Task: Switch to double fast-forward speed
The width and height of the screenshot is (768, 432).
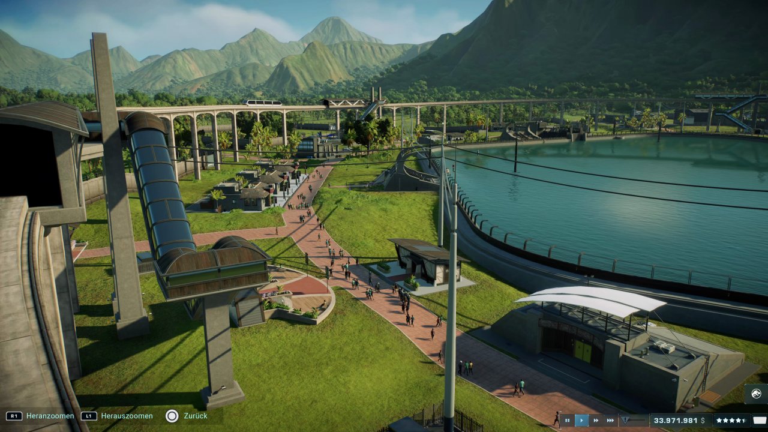Action: 596,421
